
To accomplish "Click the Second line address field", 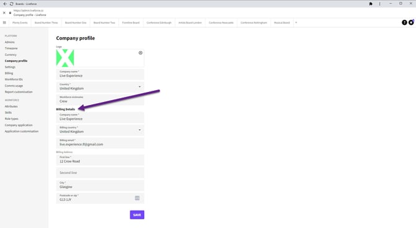I will tap(100, 173).
